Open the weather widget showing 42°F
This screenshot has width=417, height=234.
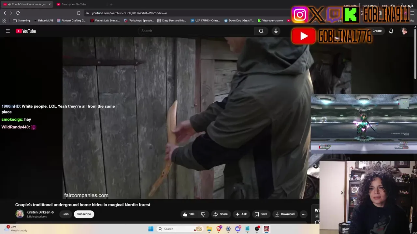tap(16, 229)
